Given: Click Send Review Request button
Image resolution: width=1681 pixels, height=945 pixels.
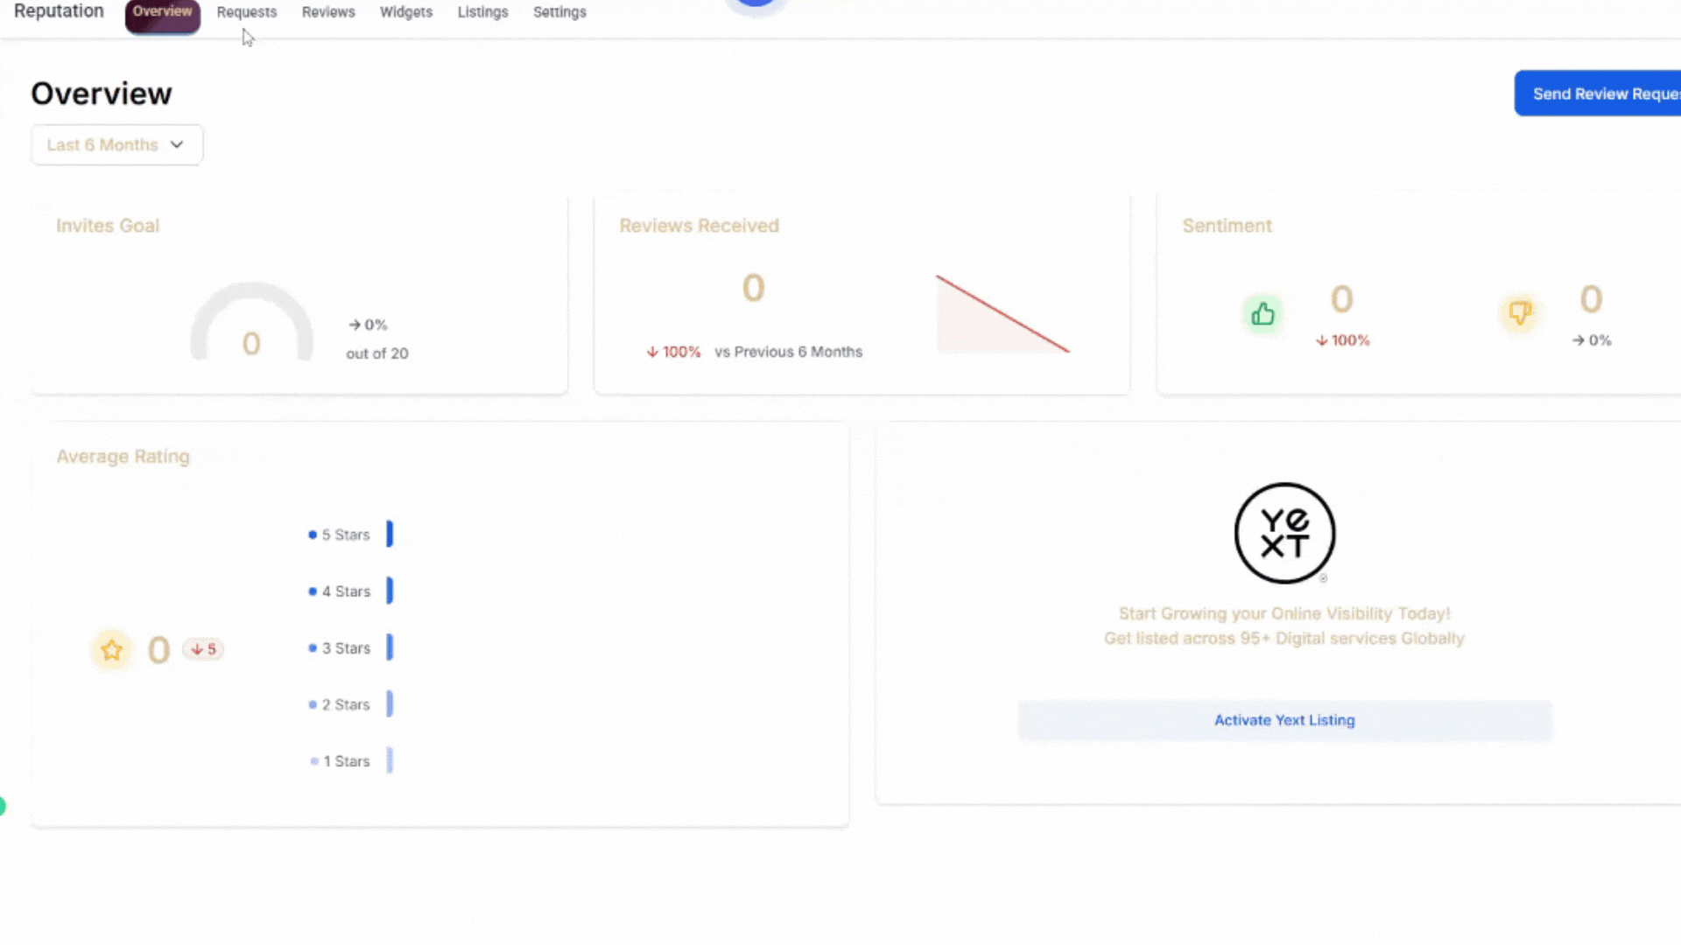Looking at the screenshot, I should click(x=1598, y=94).
